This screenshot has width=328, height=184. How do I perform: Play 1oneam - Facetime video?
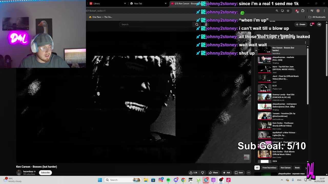coord(281,116)
